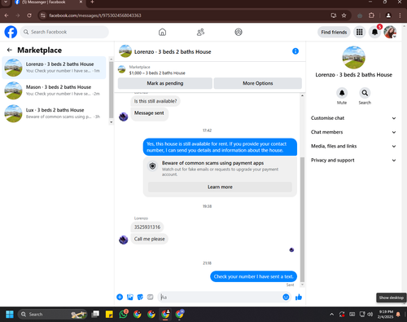Screen dimensions: 407x322
Task: Click the Is this still available message
Action: [x=155, y=101]
